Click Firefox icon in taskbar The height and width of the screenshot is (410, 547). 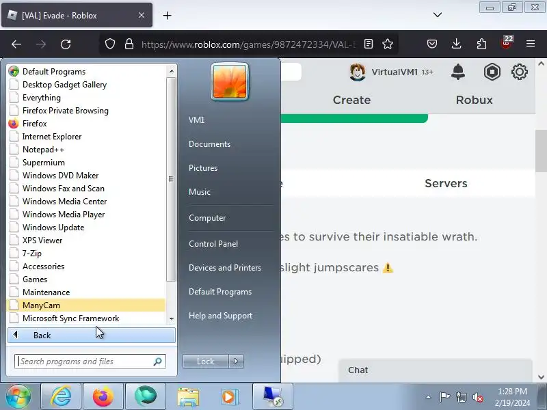pos(103,396)
